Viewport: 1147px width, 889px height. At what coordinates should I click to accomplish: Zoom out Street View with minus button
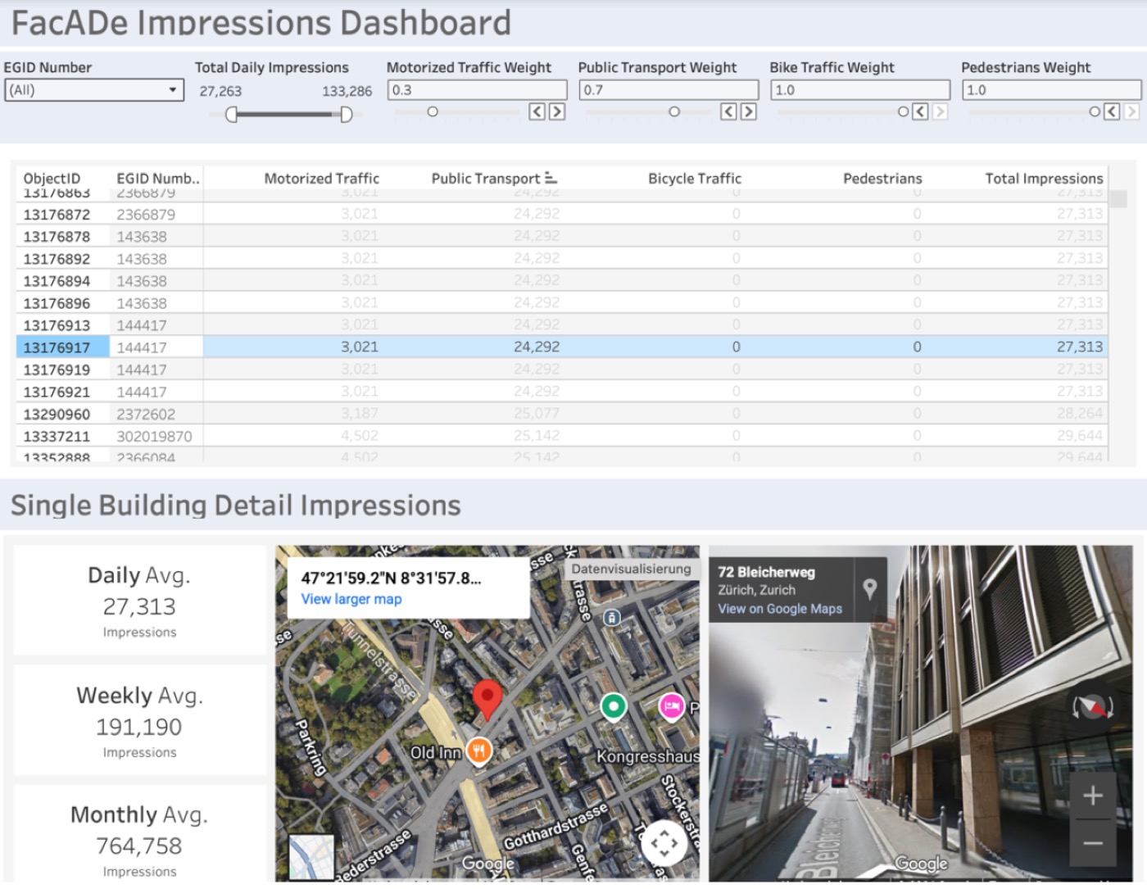(x=1093, y=843)
